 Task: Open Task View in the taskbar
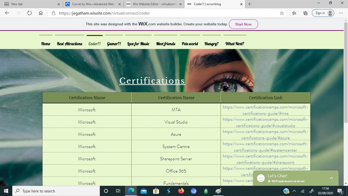coord(118,191)
